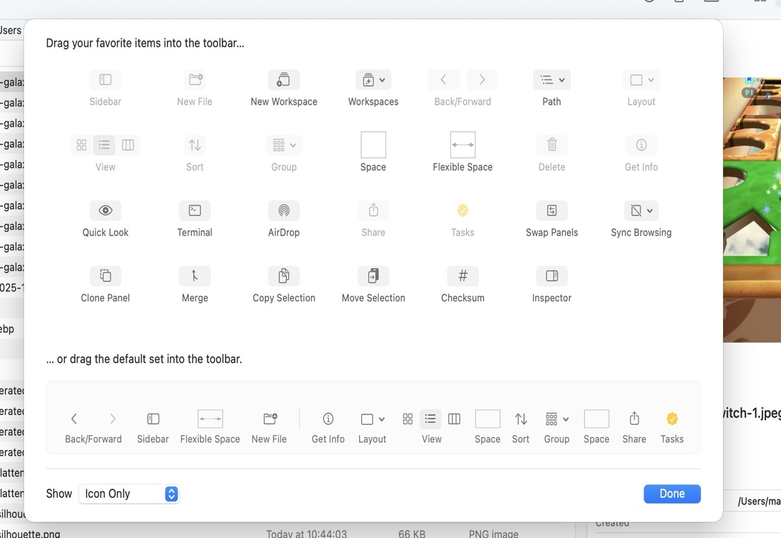The width and height of the screenshot is (781, 538).
Task: Click the first Space box in the default set
Action: click(487, 419)
